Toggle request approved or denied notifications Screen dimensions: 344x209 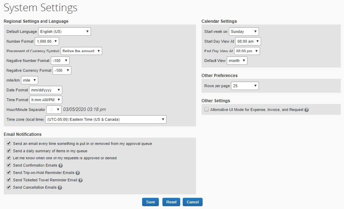point(8,158)
